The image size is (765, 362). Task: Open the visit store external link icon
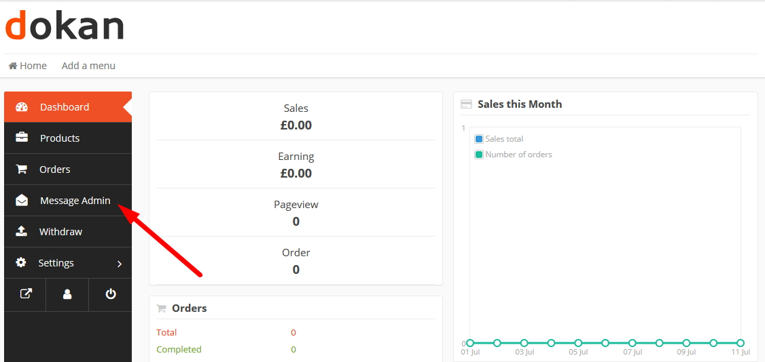pyautogui.click(x=25, y=294)
